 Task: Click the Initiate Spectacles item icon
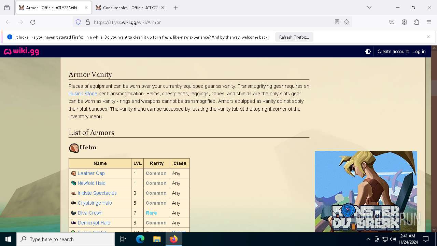point(74,193)
